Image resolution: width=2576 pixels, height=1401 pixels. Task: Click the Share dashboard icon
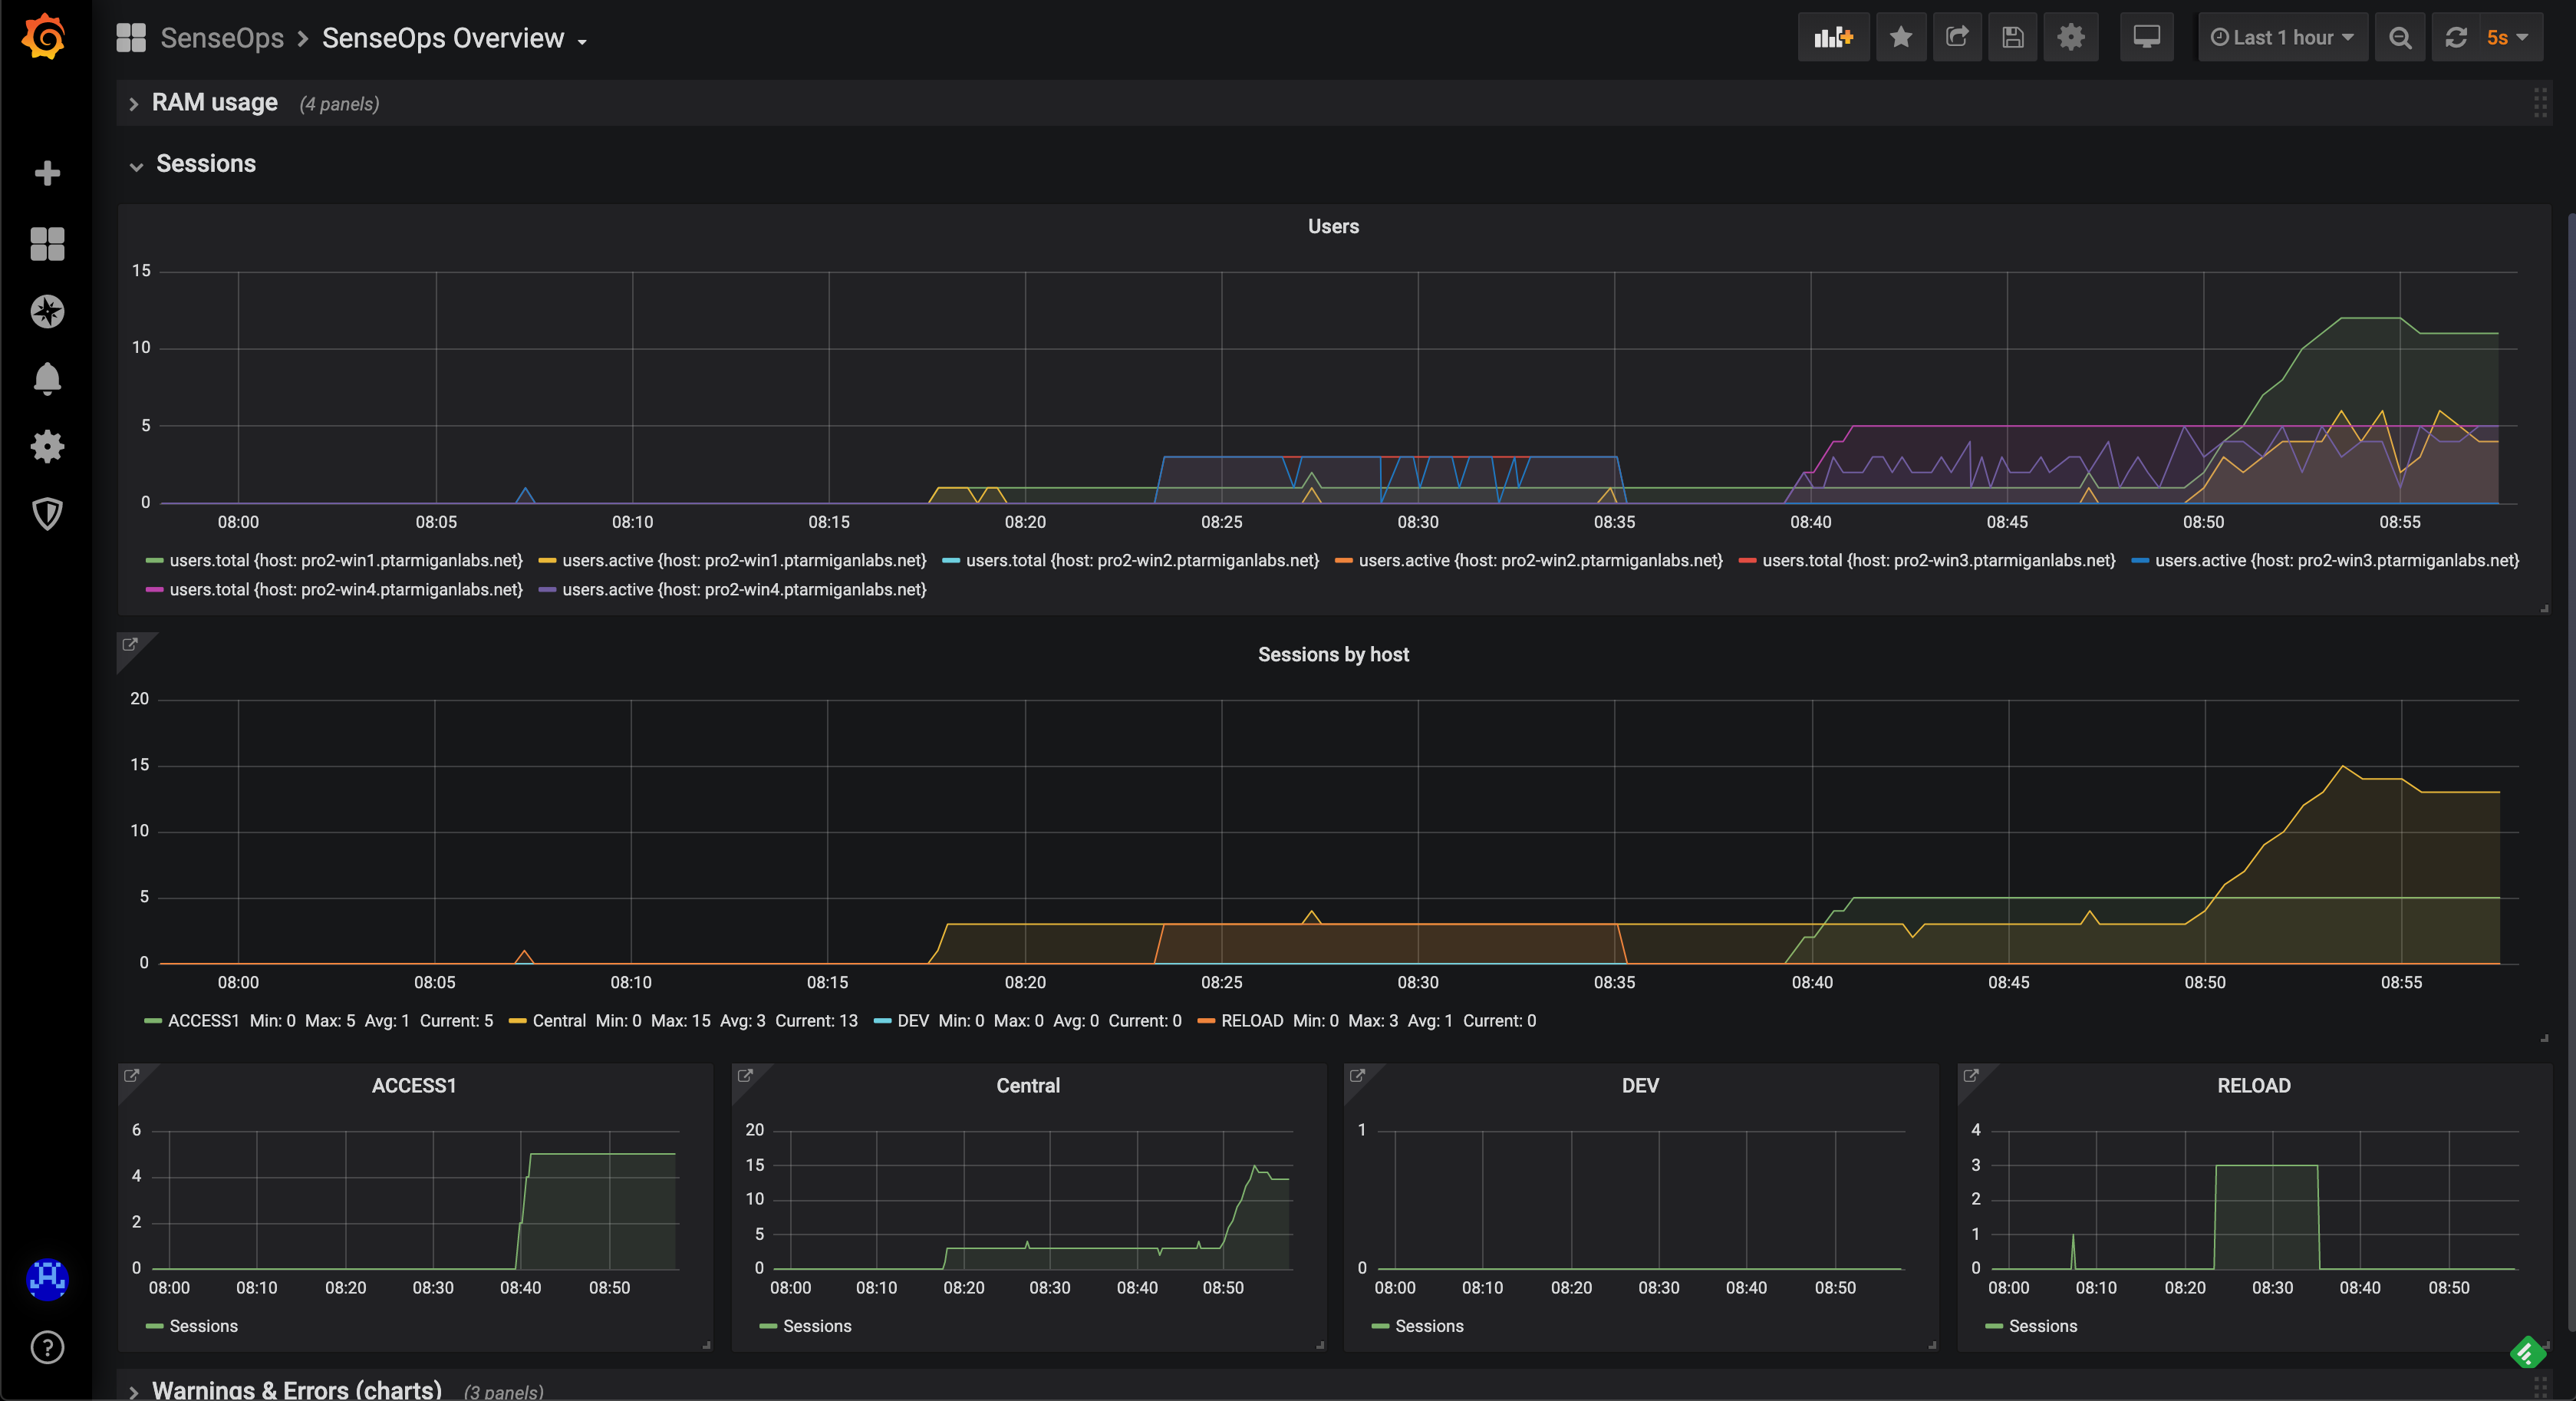tap(1956, 38)
